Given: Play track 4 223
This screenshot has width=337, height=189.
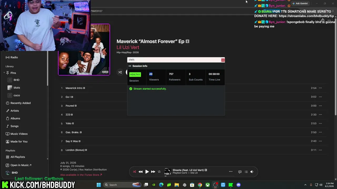Looking at the screenshot, I should 194,114.
